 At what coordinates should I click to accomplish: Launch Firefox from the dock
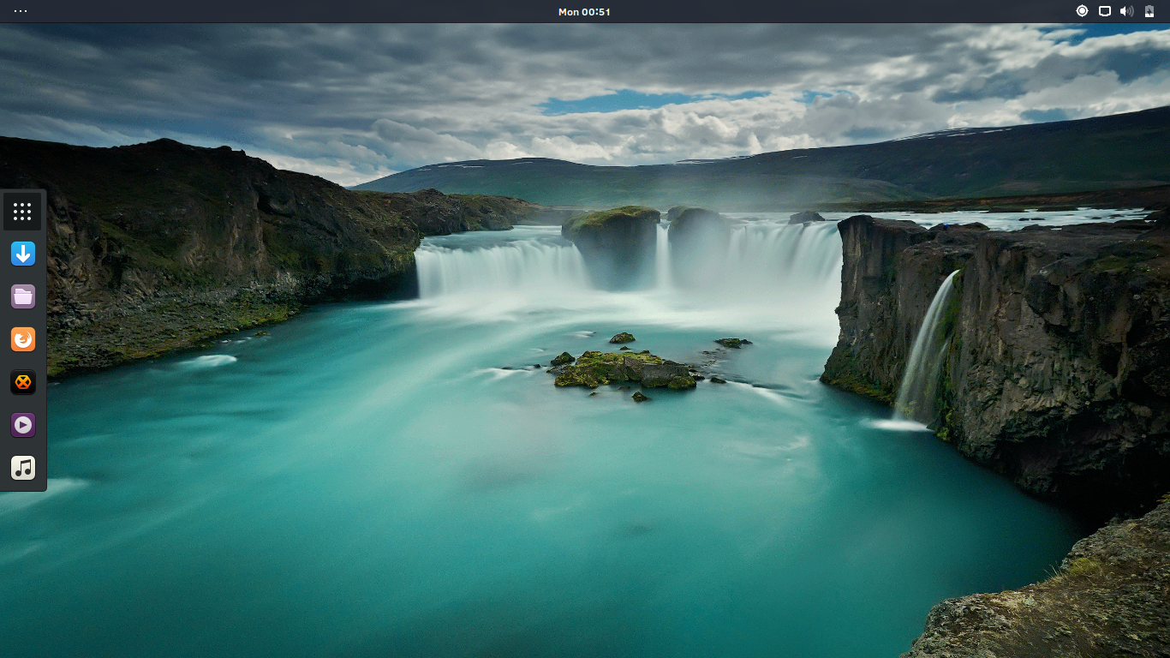tap(23, 339)
